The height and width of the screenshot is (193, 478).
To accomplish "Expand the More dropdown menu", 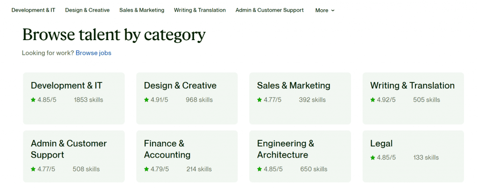I will [x=324, y=10].
